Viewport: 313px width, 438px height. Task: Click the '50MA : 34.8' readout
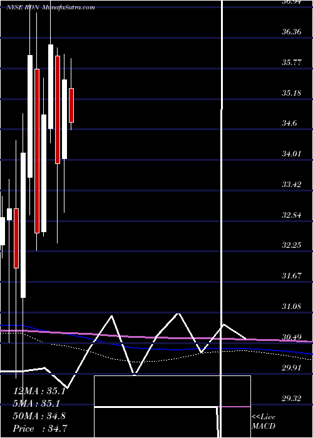point(39,416)
